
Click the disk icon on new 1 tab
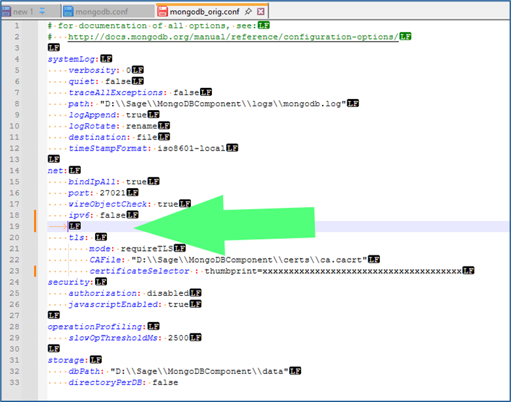tap(7, 11)
